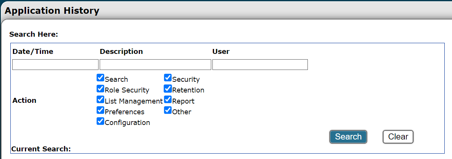This screenshot has width=452, height=159.
Task: Click the Action row label
Action: coord(25,101)
